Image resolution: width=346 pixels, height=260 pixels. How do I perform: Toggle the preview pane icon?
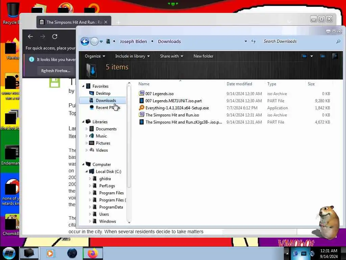[323, 56]
